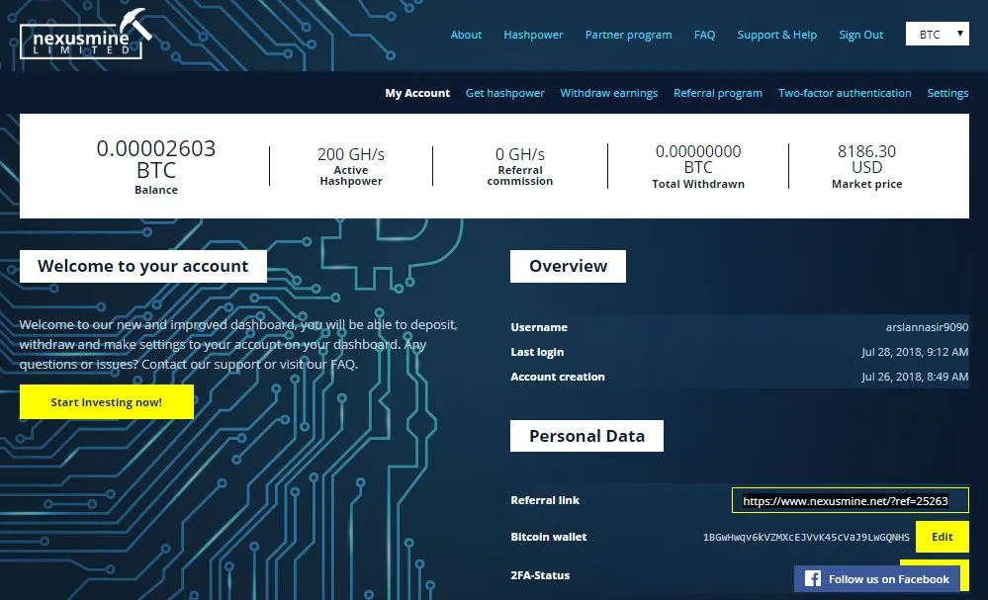Click the Personal Data heading
The height and width of the screenshot is (600, 988).
[586, 436]
